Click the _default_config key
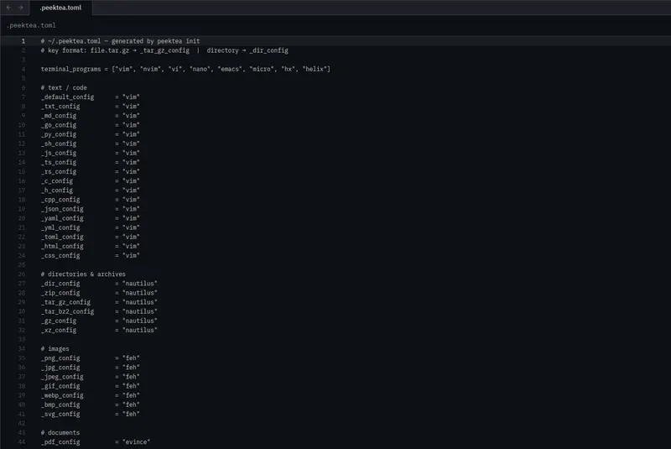671x449 pixels. (x=67, y=97)
